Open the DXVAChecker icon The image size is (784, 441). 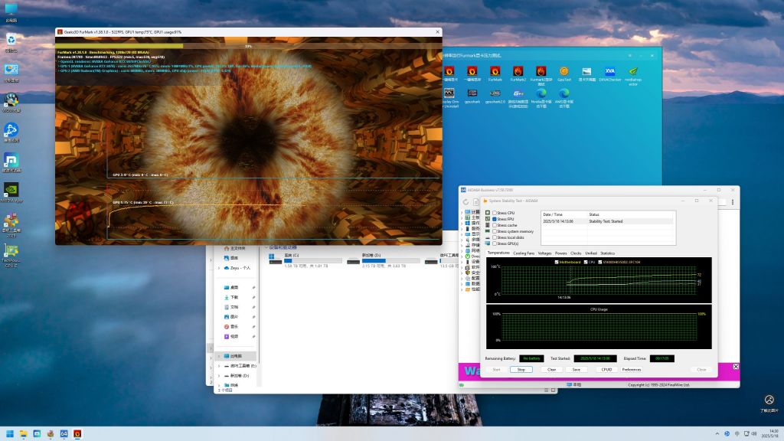pyautogui.click(x=609, y=72)
